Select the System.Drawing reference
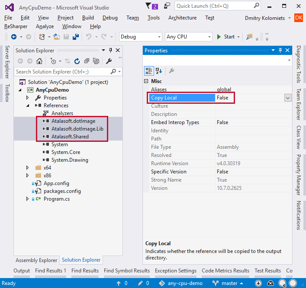The height and width of the screenshot is (288, 306). (70, 160)
